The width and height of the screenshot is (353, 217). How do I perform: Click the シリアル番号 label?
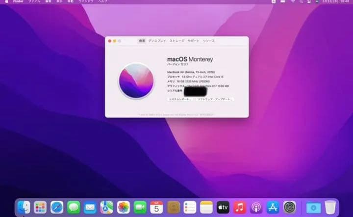(x=175, y=91)
